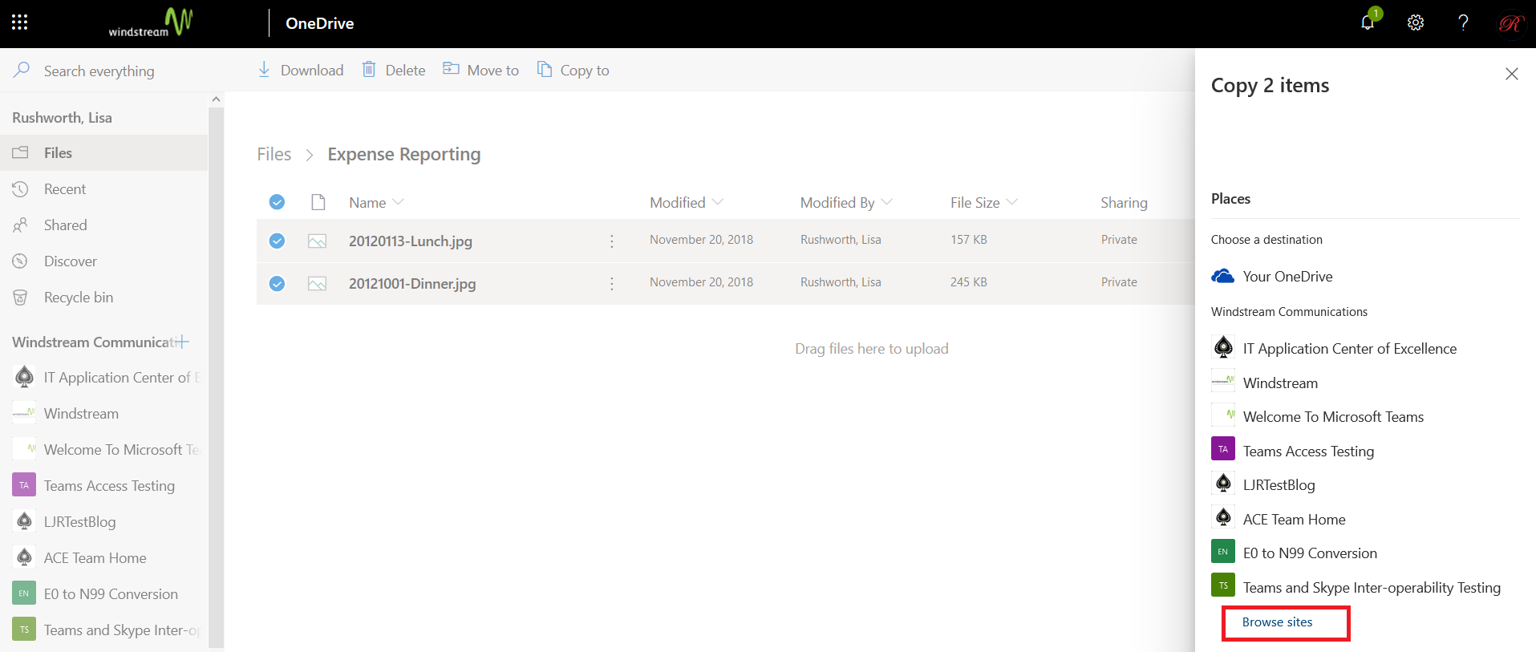Open Recent in the left navigation
The width and height of the screenshot is (1536, 652).
tap(104, 189)
